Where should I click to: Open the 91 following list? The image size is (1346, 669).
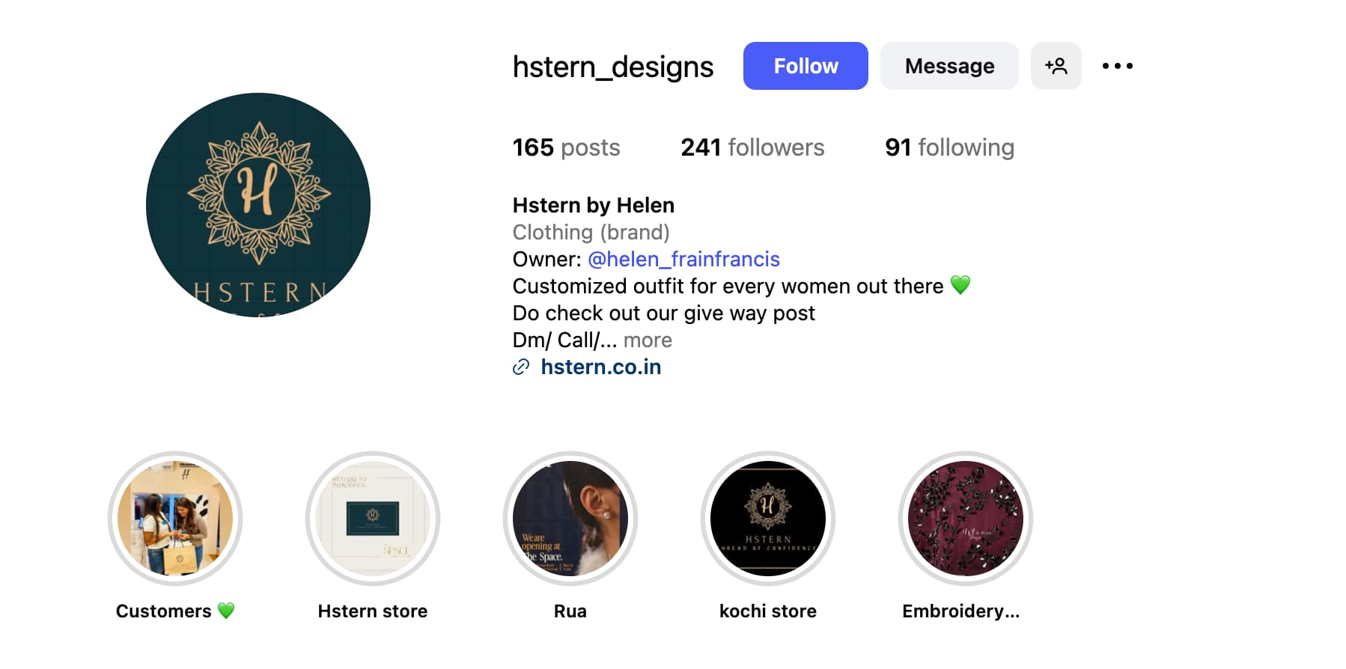click(x=949, y=147)
